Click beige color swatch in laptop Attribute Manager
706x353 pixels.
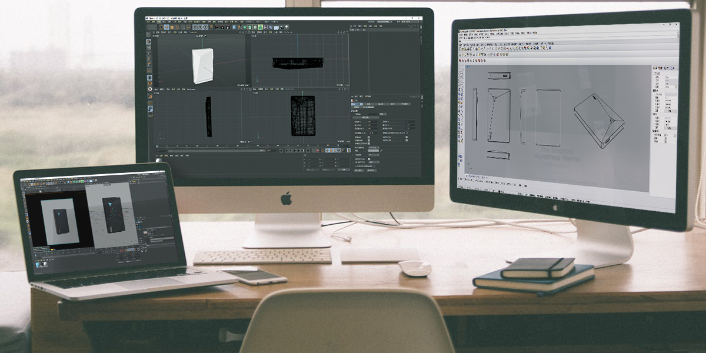tap(145, 232)
